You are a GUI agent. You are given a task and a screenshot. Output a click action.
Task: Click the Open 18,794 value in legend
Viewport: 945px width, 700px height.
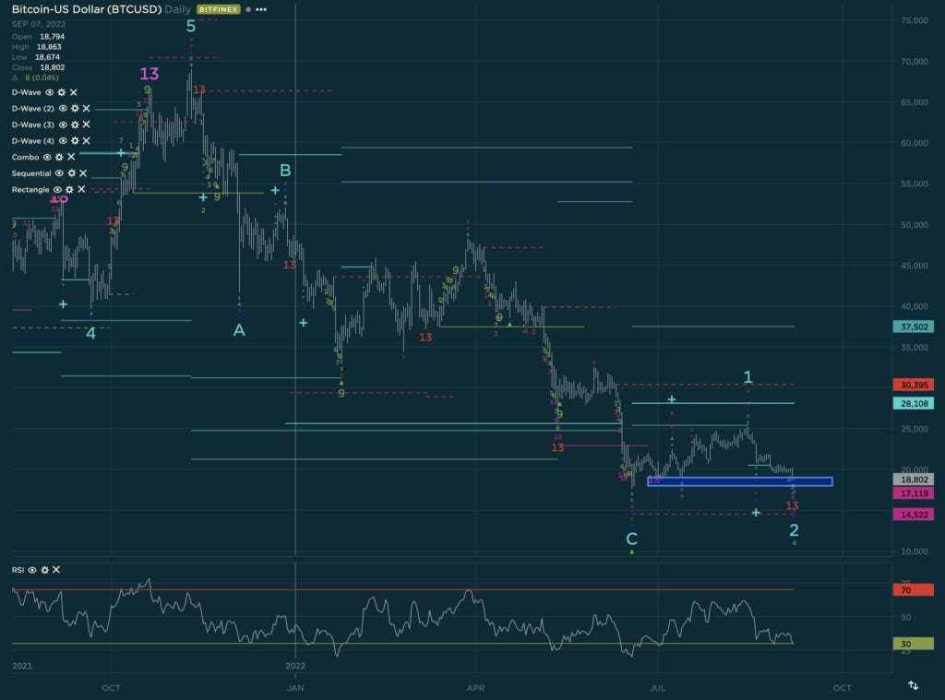[53, 36]
